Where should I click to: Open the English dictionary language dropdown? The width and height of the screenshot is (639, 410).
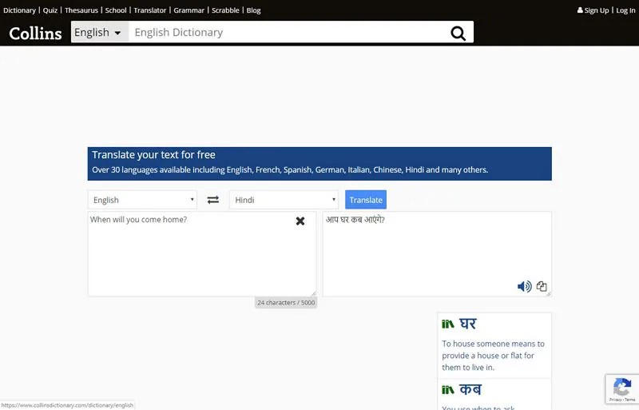tap(99, 32)
